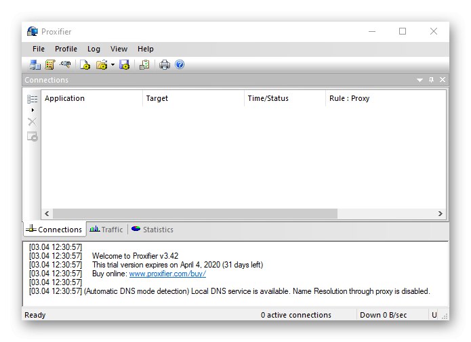Screen dimensions: 471x342
Task: Click '0 active connections' in status bar
Action: coord(296,315)
